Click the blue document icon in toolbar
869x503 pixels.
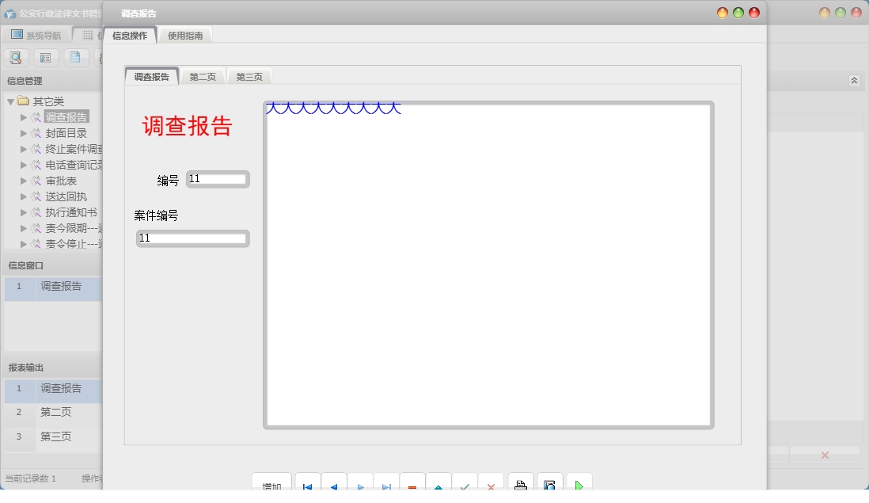click(x=74, y=57)
